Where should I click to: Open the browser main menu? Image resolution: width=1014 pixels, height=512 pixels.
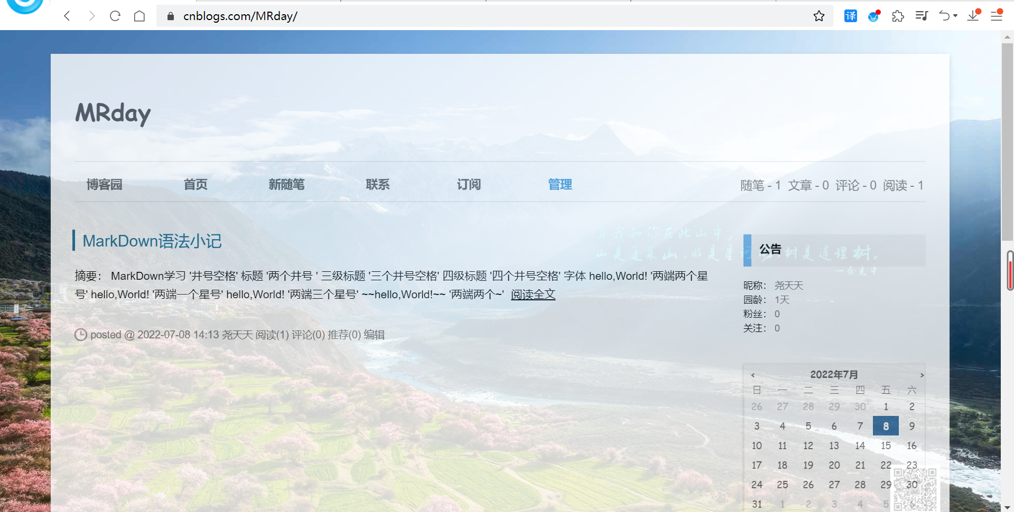(x=997, y=16)
